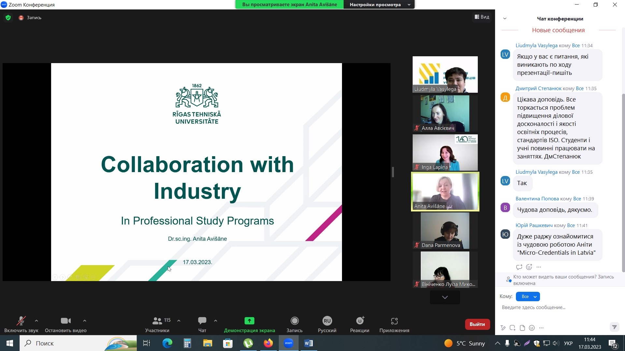Open the recipient 'Все' dropdown
Screen dimensions: 625x351
tap(528, 296)
